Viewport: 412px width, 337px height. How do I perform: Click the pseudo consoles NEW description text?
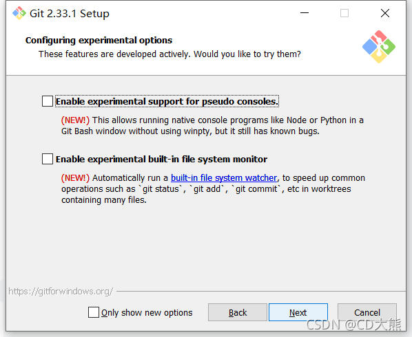212,126
